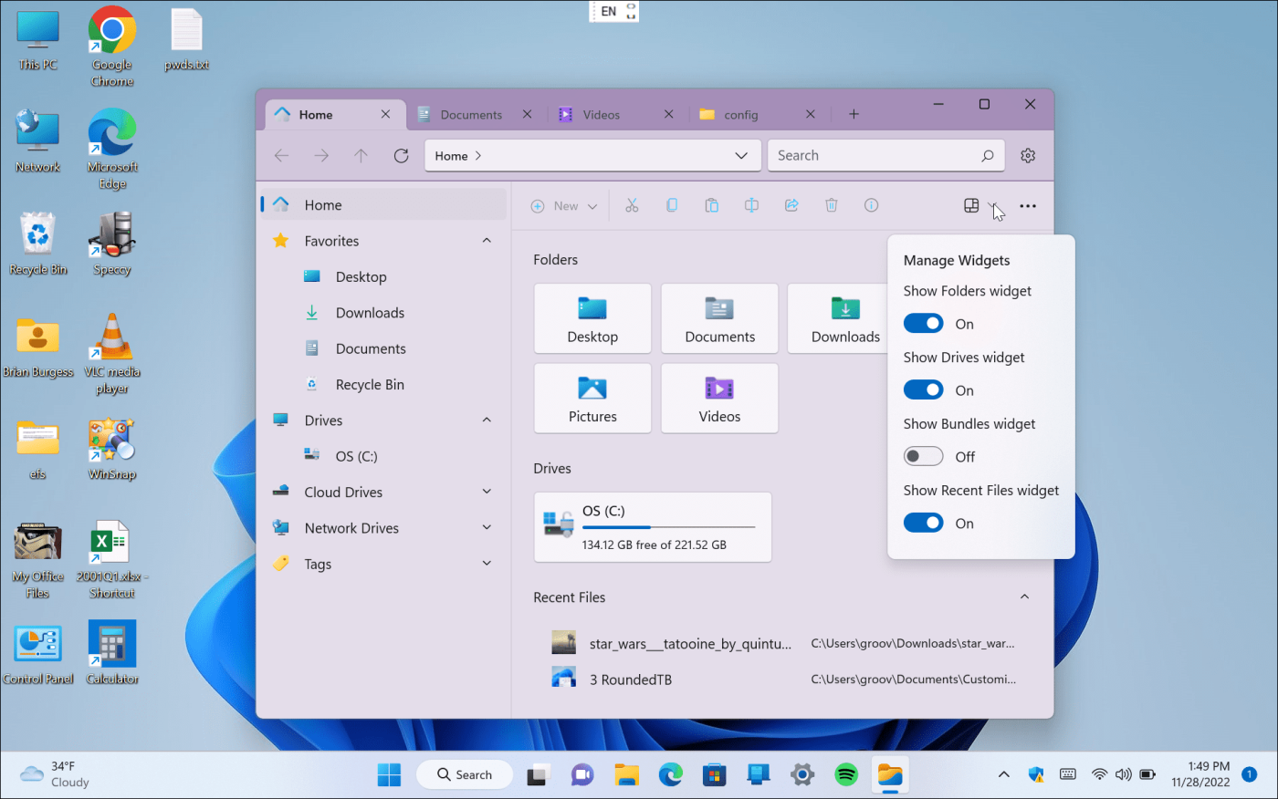Open the three-dot more options menu
Screen dimensions: 1278x799
tap(1028, 206)
